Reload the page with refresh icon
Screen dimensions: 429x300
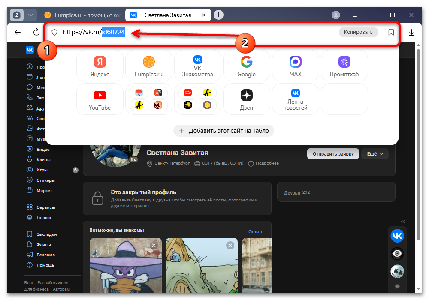[x=36, y=32]
